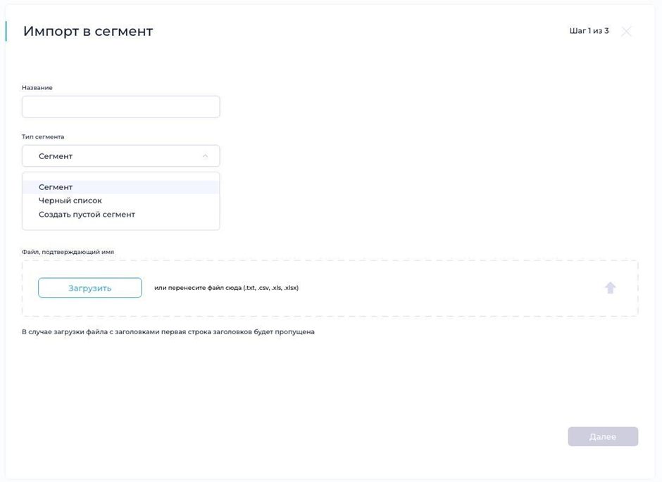
Task: Pick Создать пустой сегмент option
Action: pos(87,214)
